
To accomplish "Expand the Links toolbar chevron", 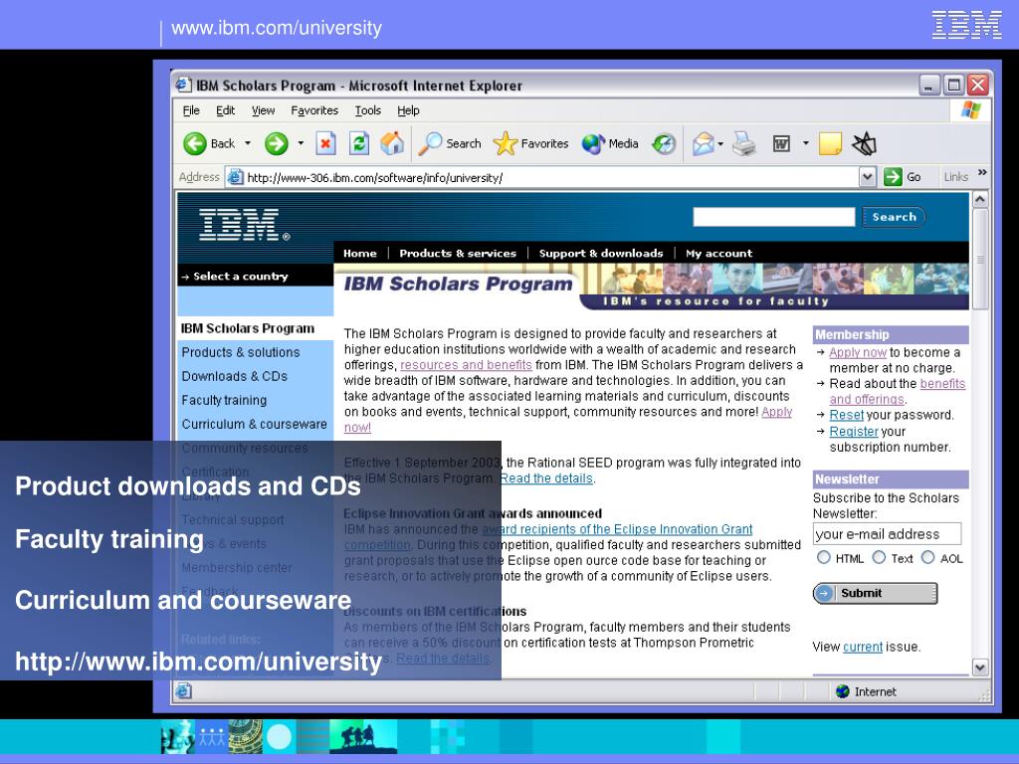I will pos(982,172).
